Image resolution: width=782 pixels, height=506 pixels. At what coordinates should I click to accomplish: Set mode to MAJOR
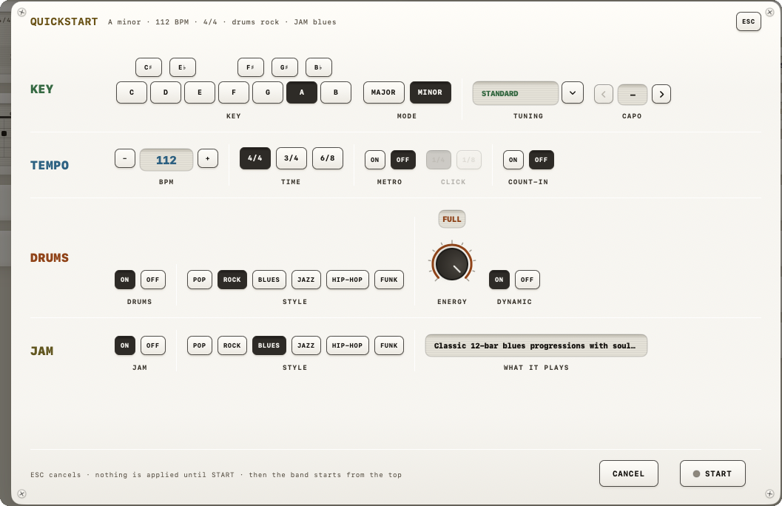click(383, 92)
